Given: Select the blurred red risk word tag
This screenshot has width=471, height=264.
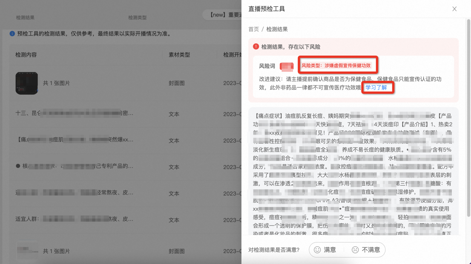Looking at the screenshot, I should click(x=287, y=66).
